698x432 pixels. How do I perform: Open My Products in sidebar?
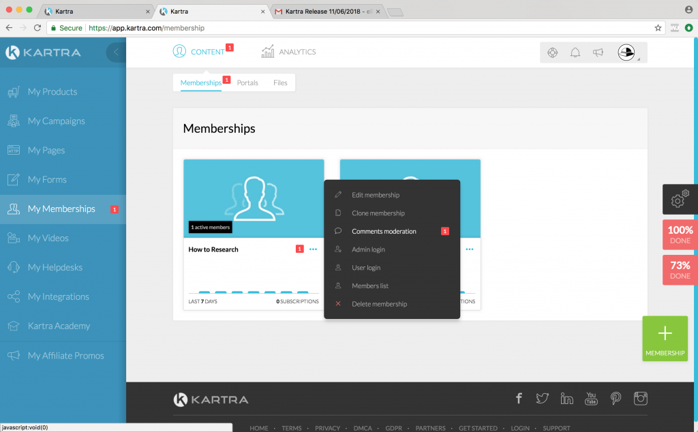[x=63, y=92]
